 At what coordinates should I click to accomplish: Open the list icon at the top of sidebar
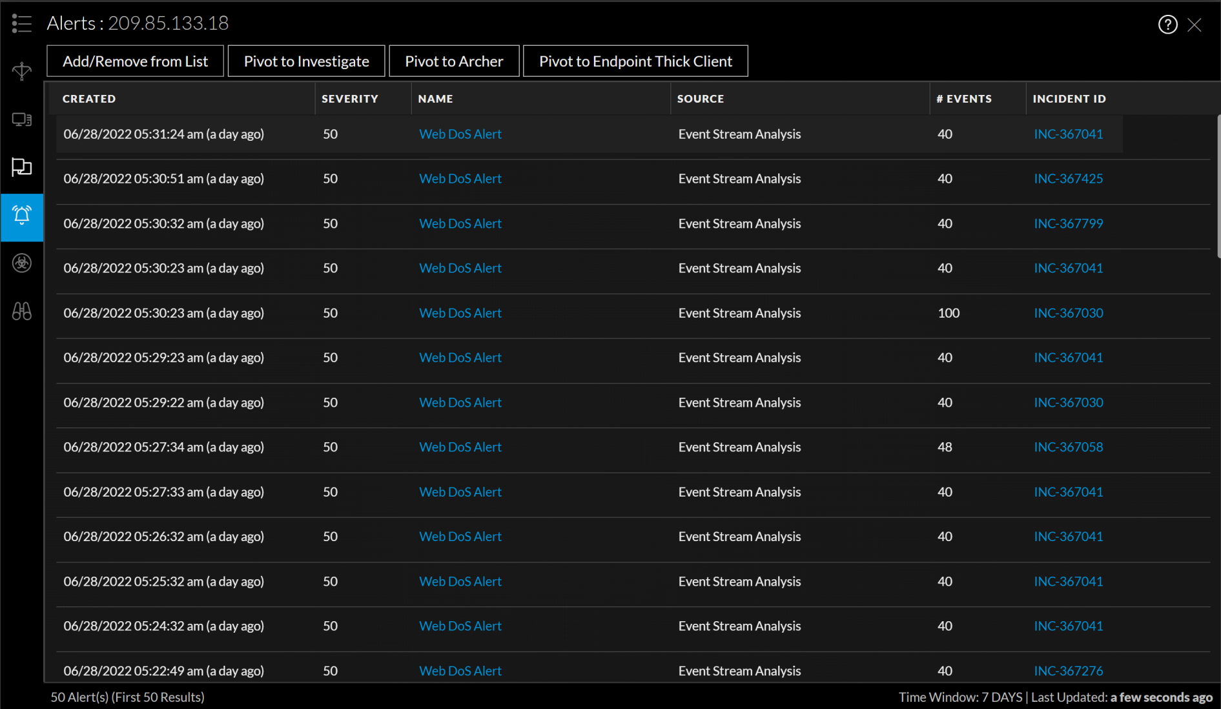[x=21, y=23]
